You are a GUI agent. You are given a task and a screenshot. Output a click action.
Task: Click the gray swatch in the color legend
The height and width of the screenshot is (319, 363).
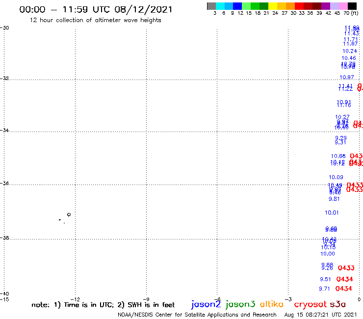pyautogui.click(x=211, y=6)
